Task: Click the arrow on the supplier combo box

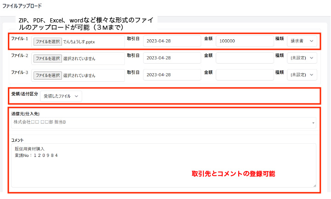Action: click(313, 123)
